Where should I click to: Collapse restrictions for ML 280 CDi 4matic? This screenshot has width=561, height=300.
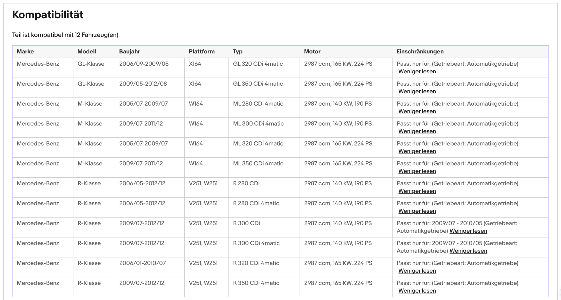coord(417,111)
